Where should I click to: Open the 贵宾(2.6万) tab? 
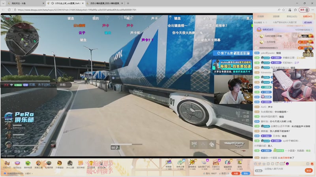pyautogui.click(x=292, y=16)
